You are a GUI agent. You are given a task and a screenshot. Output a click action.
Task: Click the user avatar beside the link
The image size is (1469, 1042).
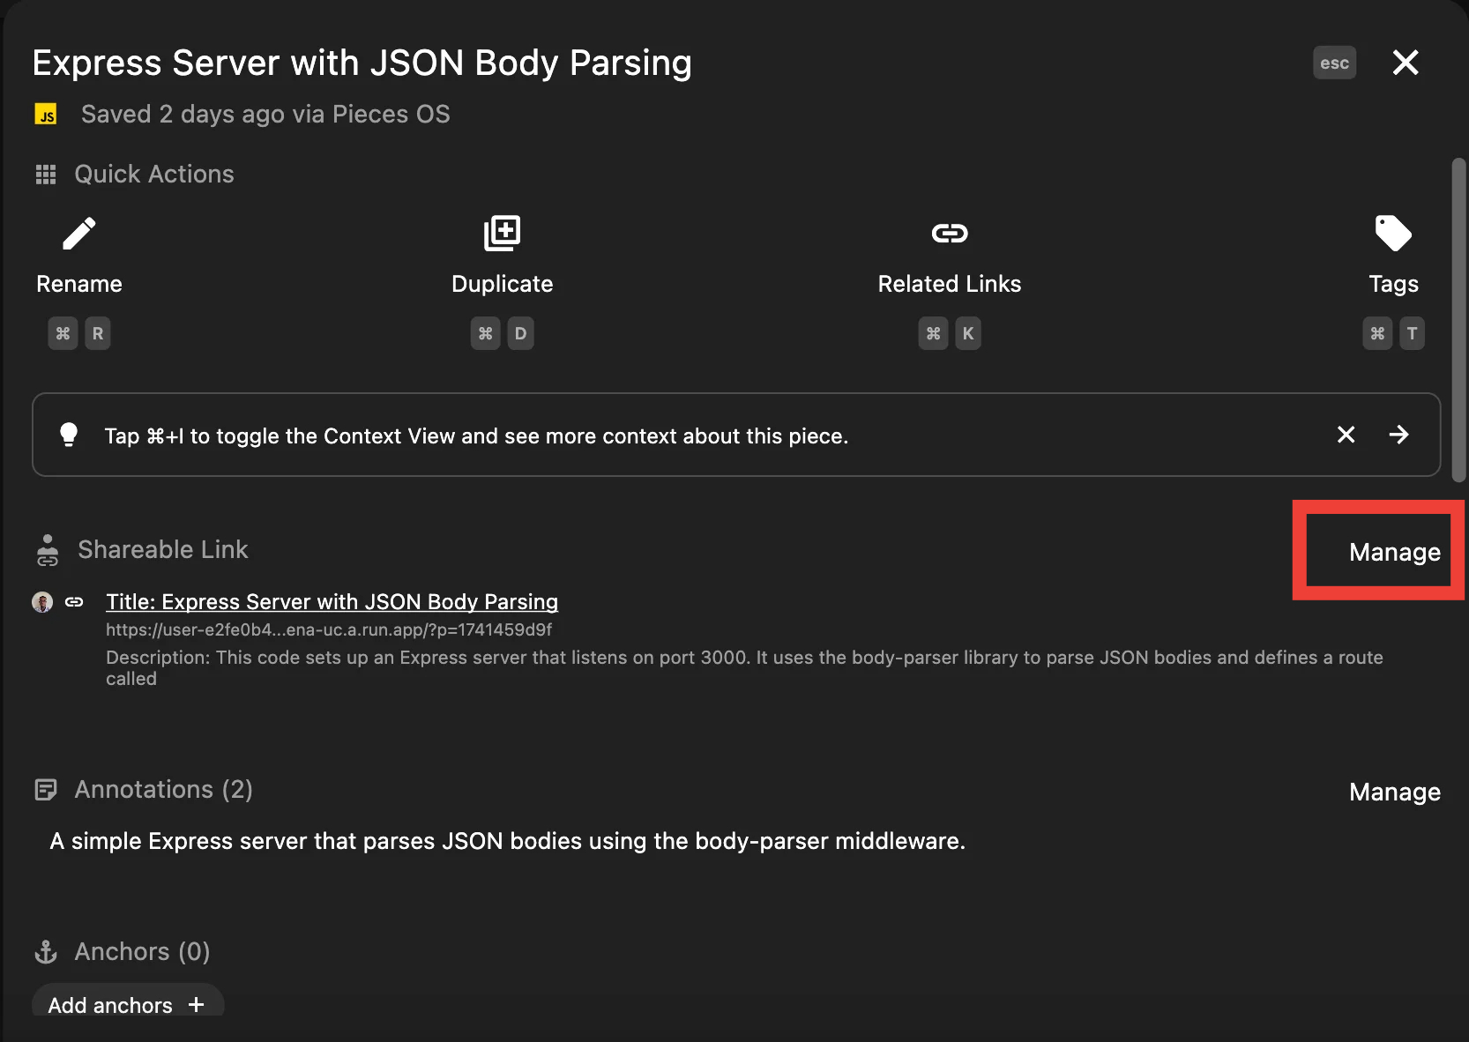coord(42,602)
